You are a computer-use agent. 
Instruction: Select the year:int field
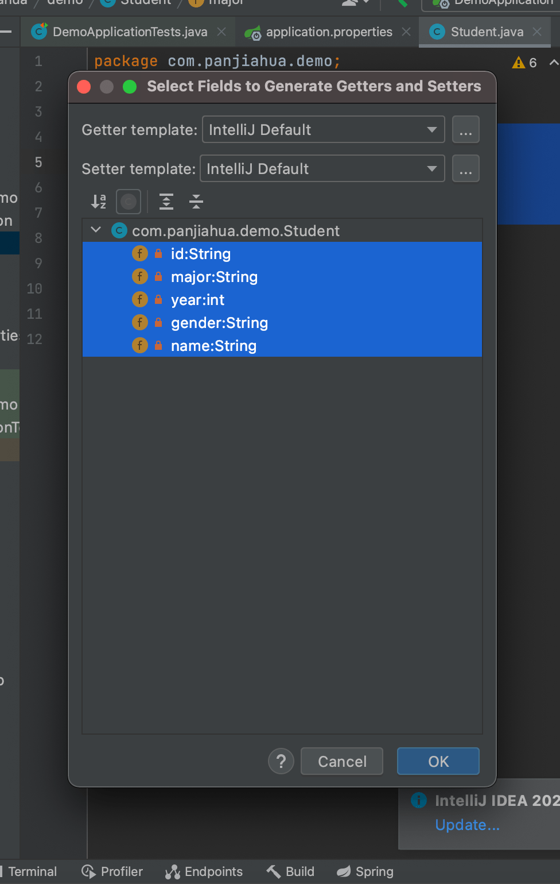[x=197, y=300]
